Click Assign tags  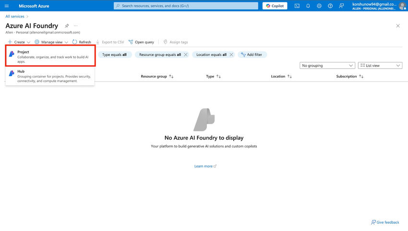(176, 42)
